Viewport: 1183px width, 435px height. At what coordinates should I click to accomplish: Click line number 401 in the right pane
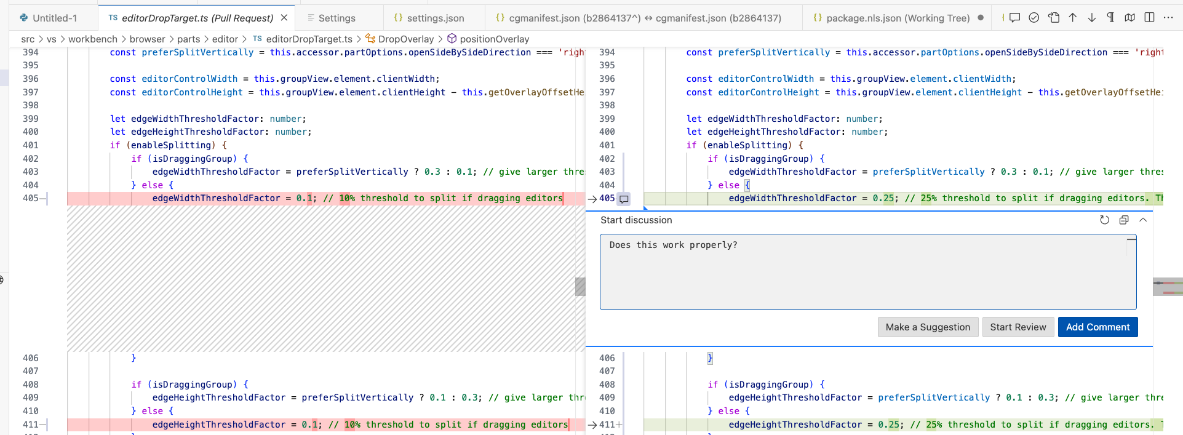[607, 145]
